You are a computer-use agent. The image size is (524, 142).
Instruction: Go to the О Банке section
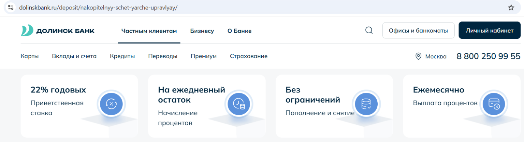[x=239, y=31]
